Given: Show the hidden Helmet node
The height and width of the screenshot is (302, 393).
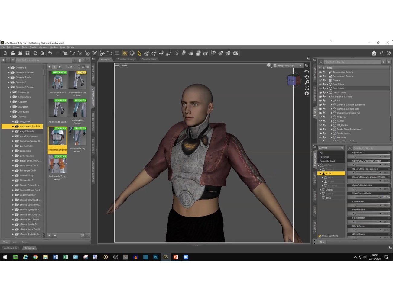Looking at the screenshot, I should tap(320, 121).
